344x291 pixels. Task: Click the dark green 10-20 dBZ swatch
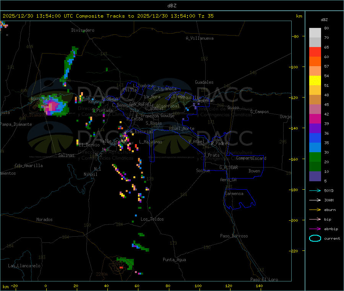(315, 167)
